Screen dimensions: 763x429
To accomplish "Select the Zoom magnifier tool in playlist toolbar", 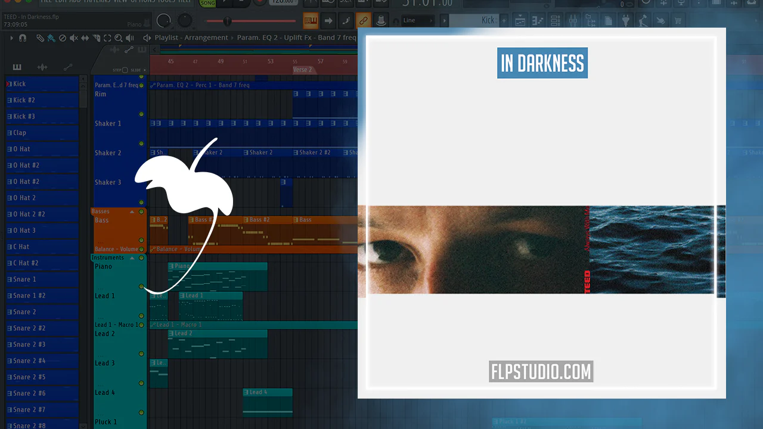I will pyautogui.click(x=119, y=38).
